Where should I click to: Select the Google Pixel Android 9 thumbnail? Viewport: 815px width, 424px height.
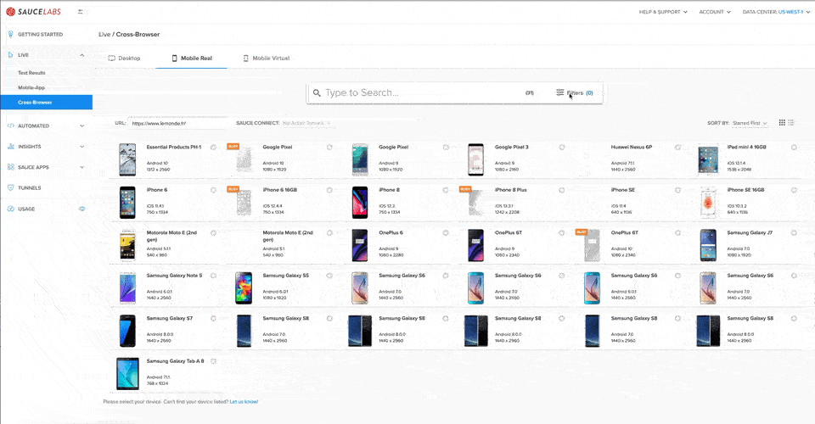pos(359,159)
